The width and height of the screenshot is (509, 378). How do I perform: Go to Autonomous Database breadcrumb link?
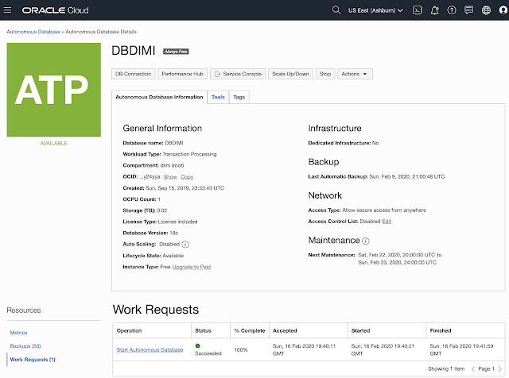[x=33, y=32]
